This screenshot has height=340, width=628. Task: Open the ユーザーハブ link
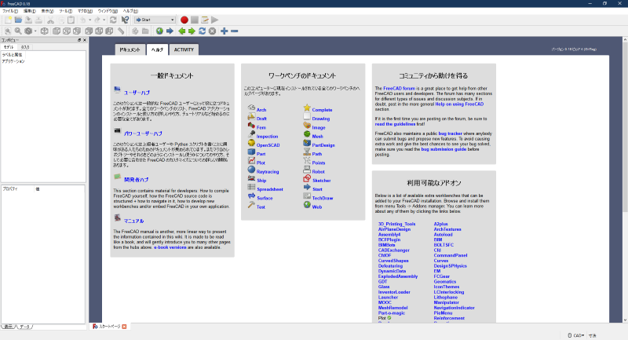[x=137, y=93]
